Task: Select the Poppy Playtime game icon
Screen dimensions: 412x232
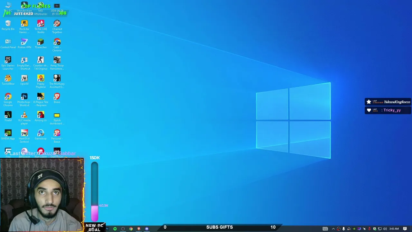Action: tap(41, 82)
